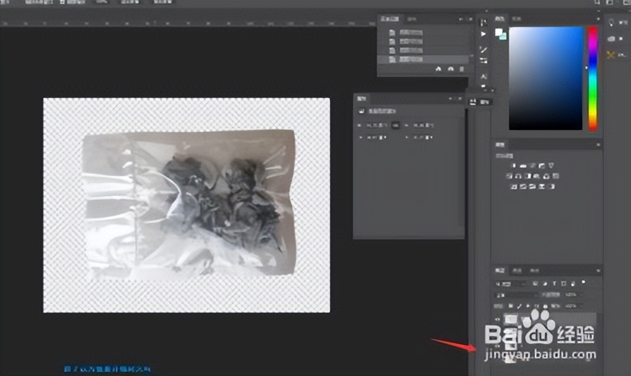This screenshot has width=631, height=376.
Task: Switch to the Channels tab
Action: [516, 270]
